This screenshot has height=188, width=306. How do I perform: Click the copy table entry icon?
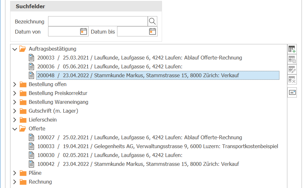[292, 59]
